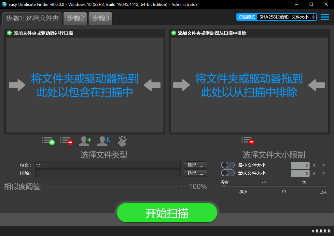The height and width of the screenshot is (236, 334).
Task: Click remove icon under the exclusion list
Action: coord(248,141)
